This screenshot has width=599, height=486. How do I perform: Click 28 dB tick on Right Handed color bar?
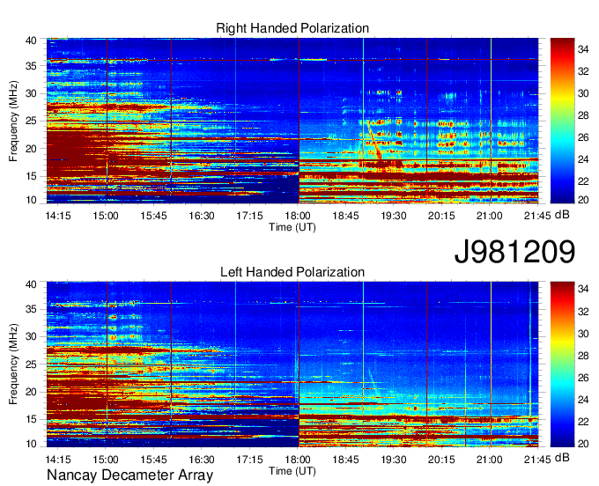(x=583, y=115)
